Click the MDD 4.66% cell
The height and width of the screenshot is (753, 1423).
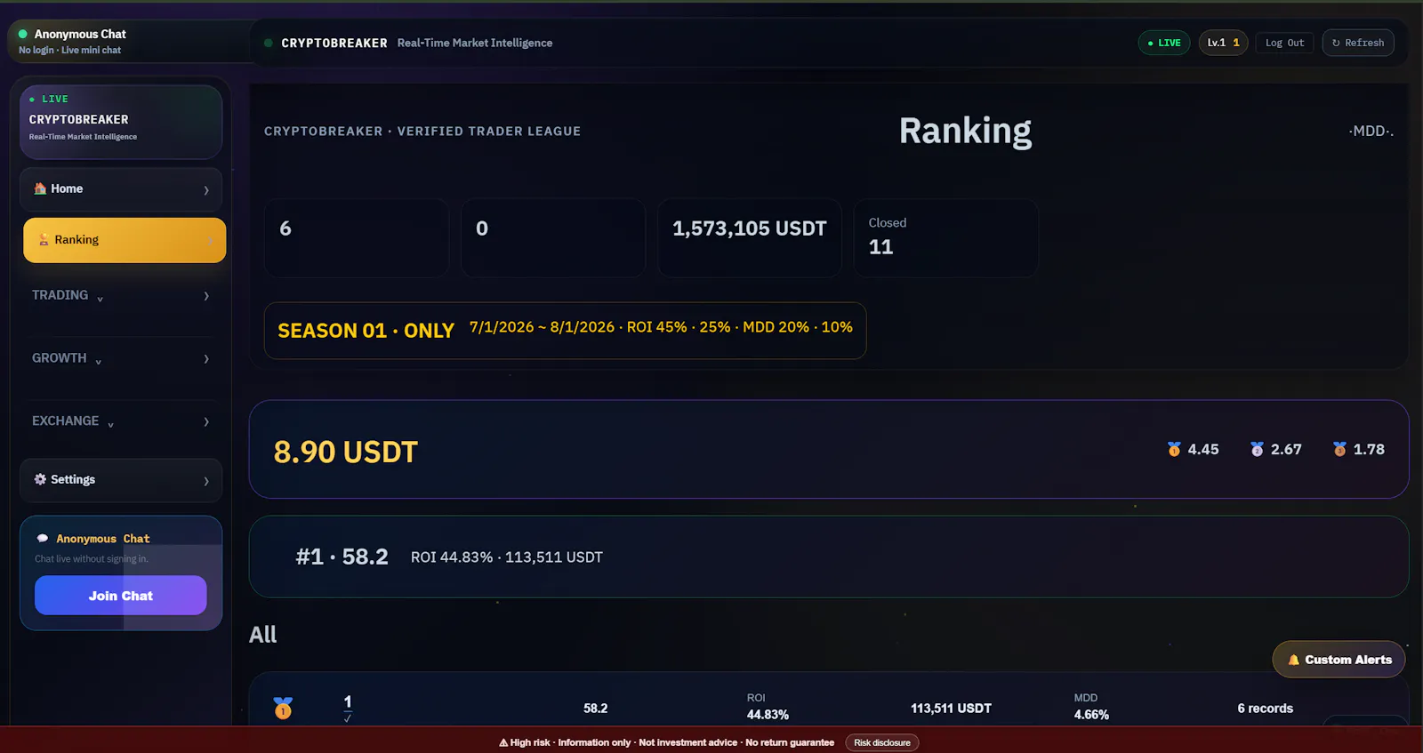pos(1091,707)
